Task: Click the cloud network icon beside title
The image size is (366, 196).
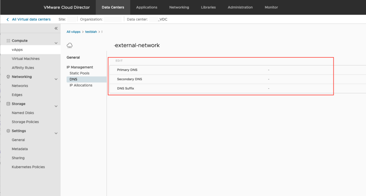Action: [x=70, y=45]
